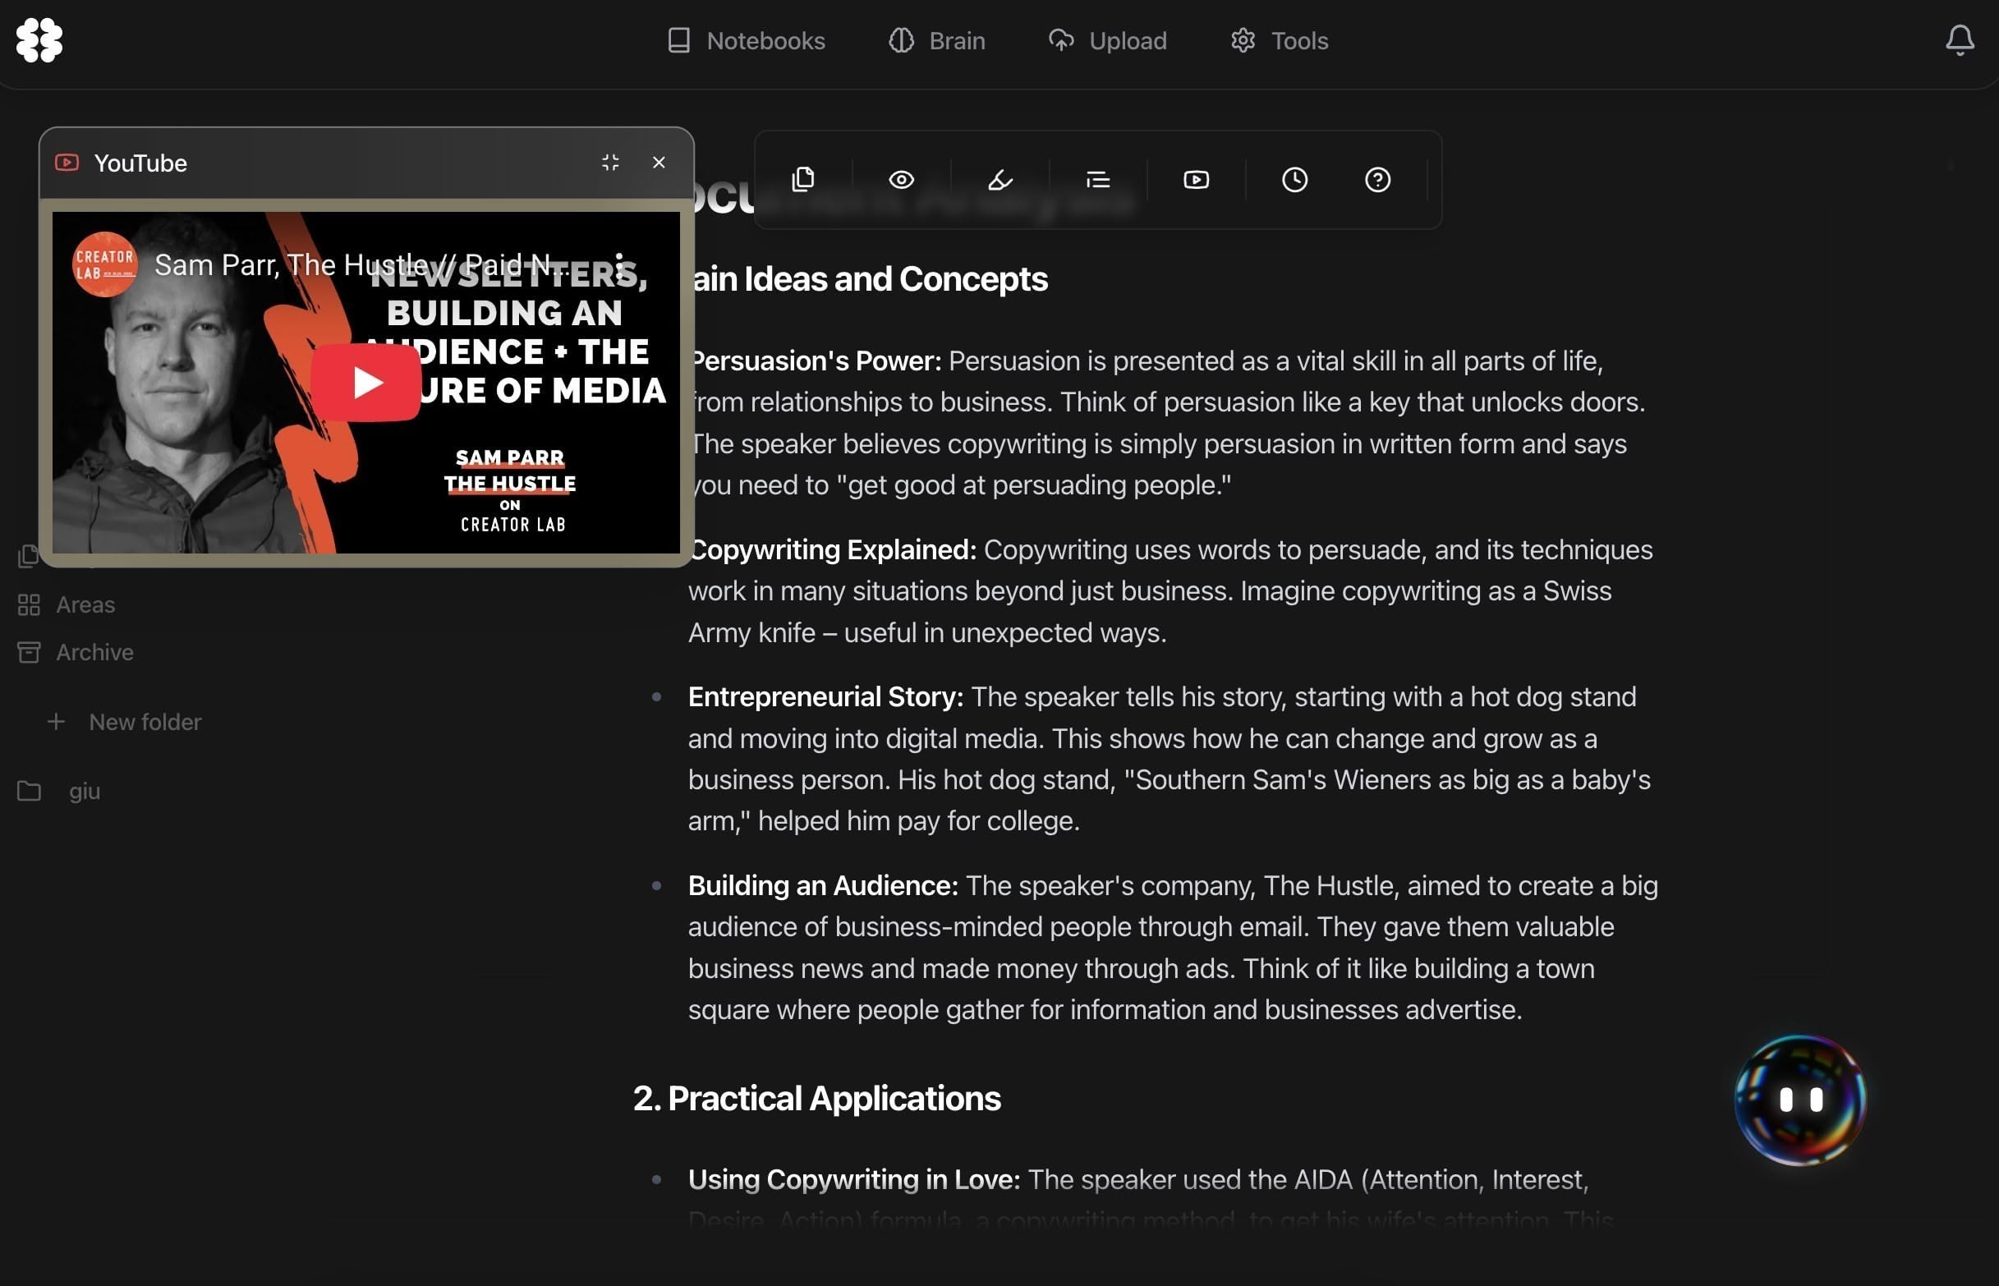Open the clock history icon
Viewport: 1999px width, 1286px height.
click(x=1294, y=180)
